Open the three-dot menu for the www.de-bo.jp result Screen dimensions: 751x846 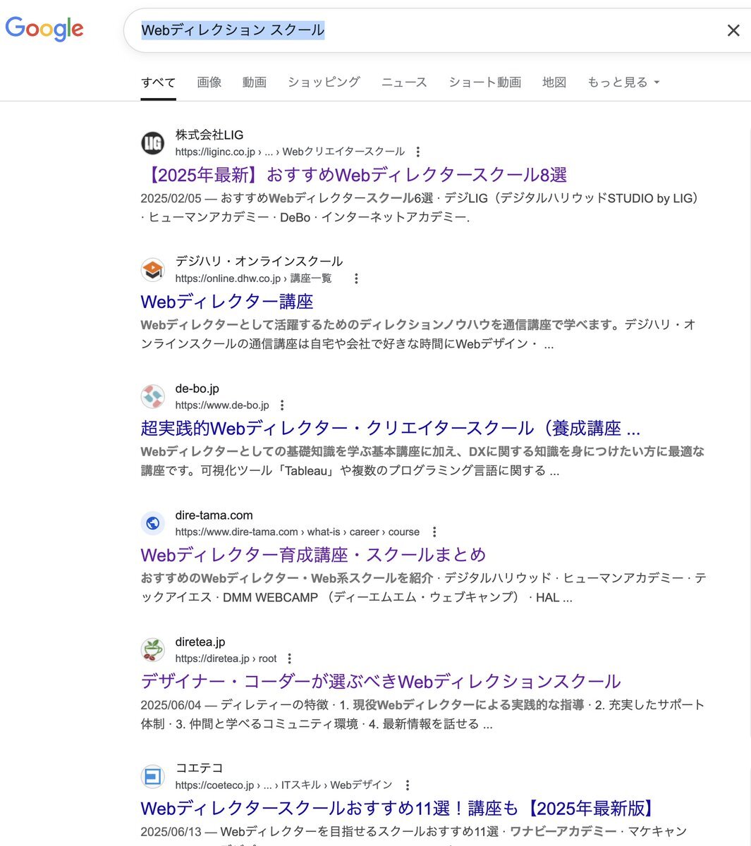[x=282, y=405]
